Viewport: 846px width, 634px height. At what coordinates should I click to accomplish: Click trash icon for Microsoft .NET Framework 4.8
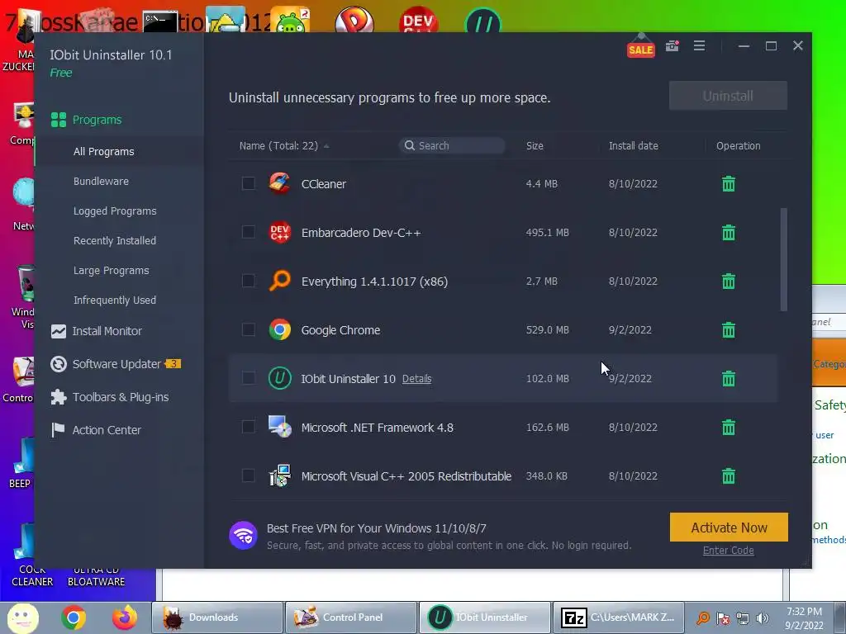coord(729,428)
